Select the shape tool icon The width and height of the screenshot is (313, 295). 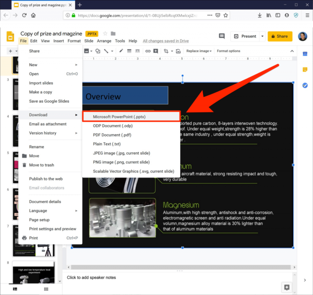click(x=98, y=51)
